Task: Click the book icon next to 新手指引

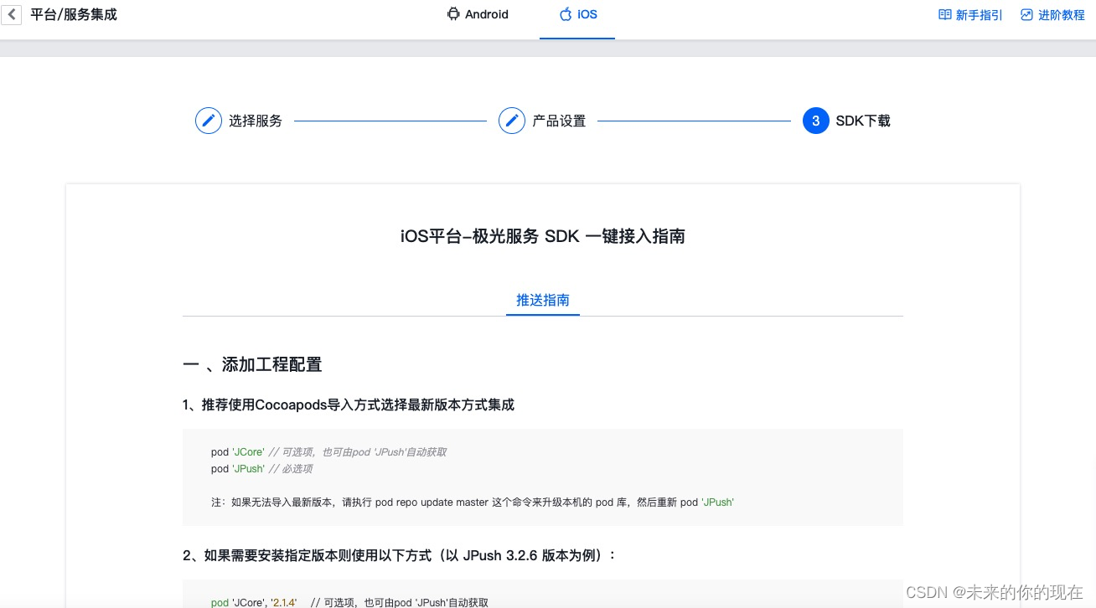Action: tap(944, 14)
